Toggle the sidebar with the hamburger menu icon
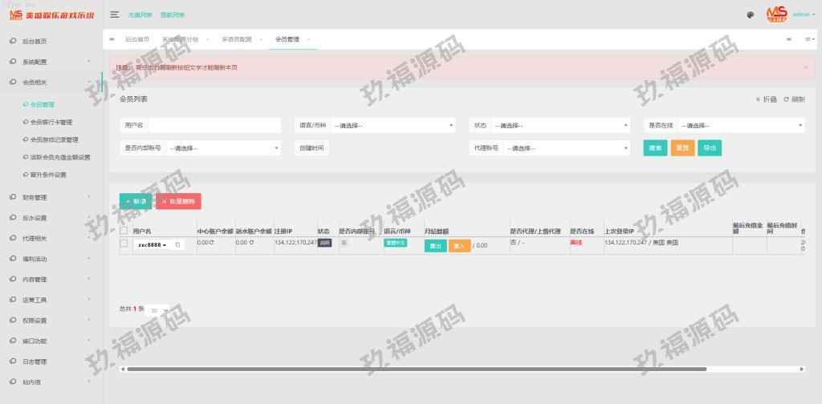Screen dimensions: 822x404 (115, 14)
